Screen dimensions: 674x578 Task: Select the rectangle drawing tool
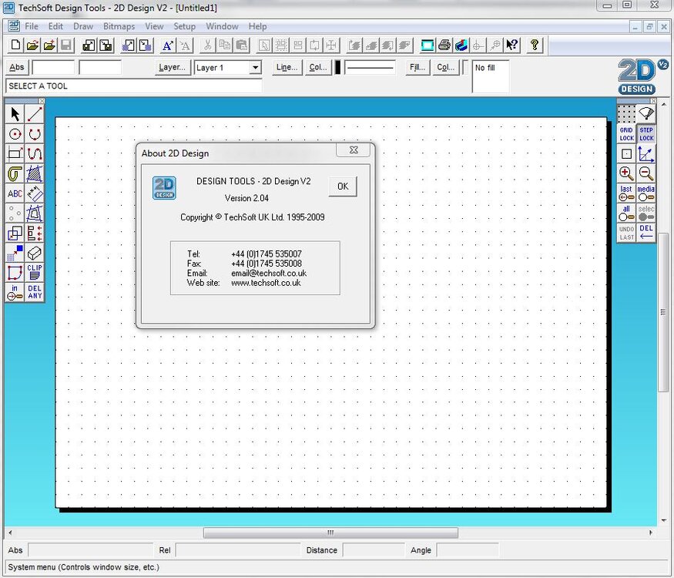click(x=15, y=154)
